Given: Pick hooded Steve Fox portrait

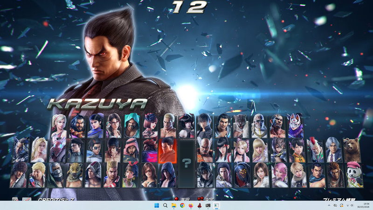Looking at the screenshot, I should pyautogui.click(x=93, y=175).
